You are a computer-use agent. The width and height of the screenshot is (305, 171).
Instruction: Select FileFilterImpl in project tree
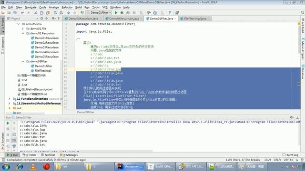[43, 71]
